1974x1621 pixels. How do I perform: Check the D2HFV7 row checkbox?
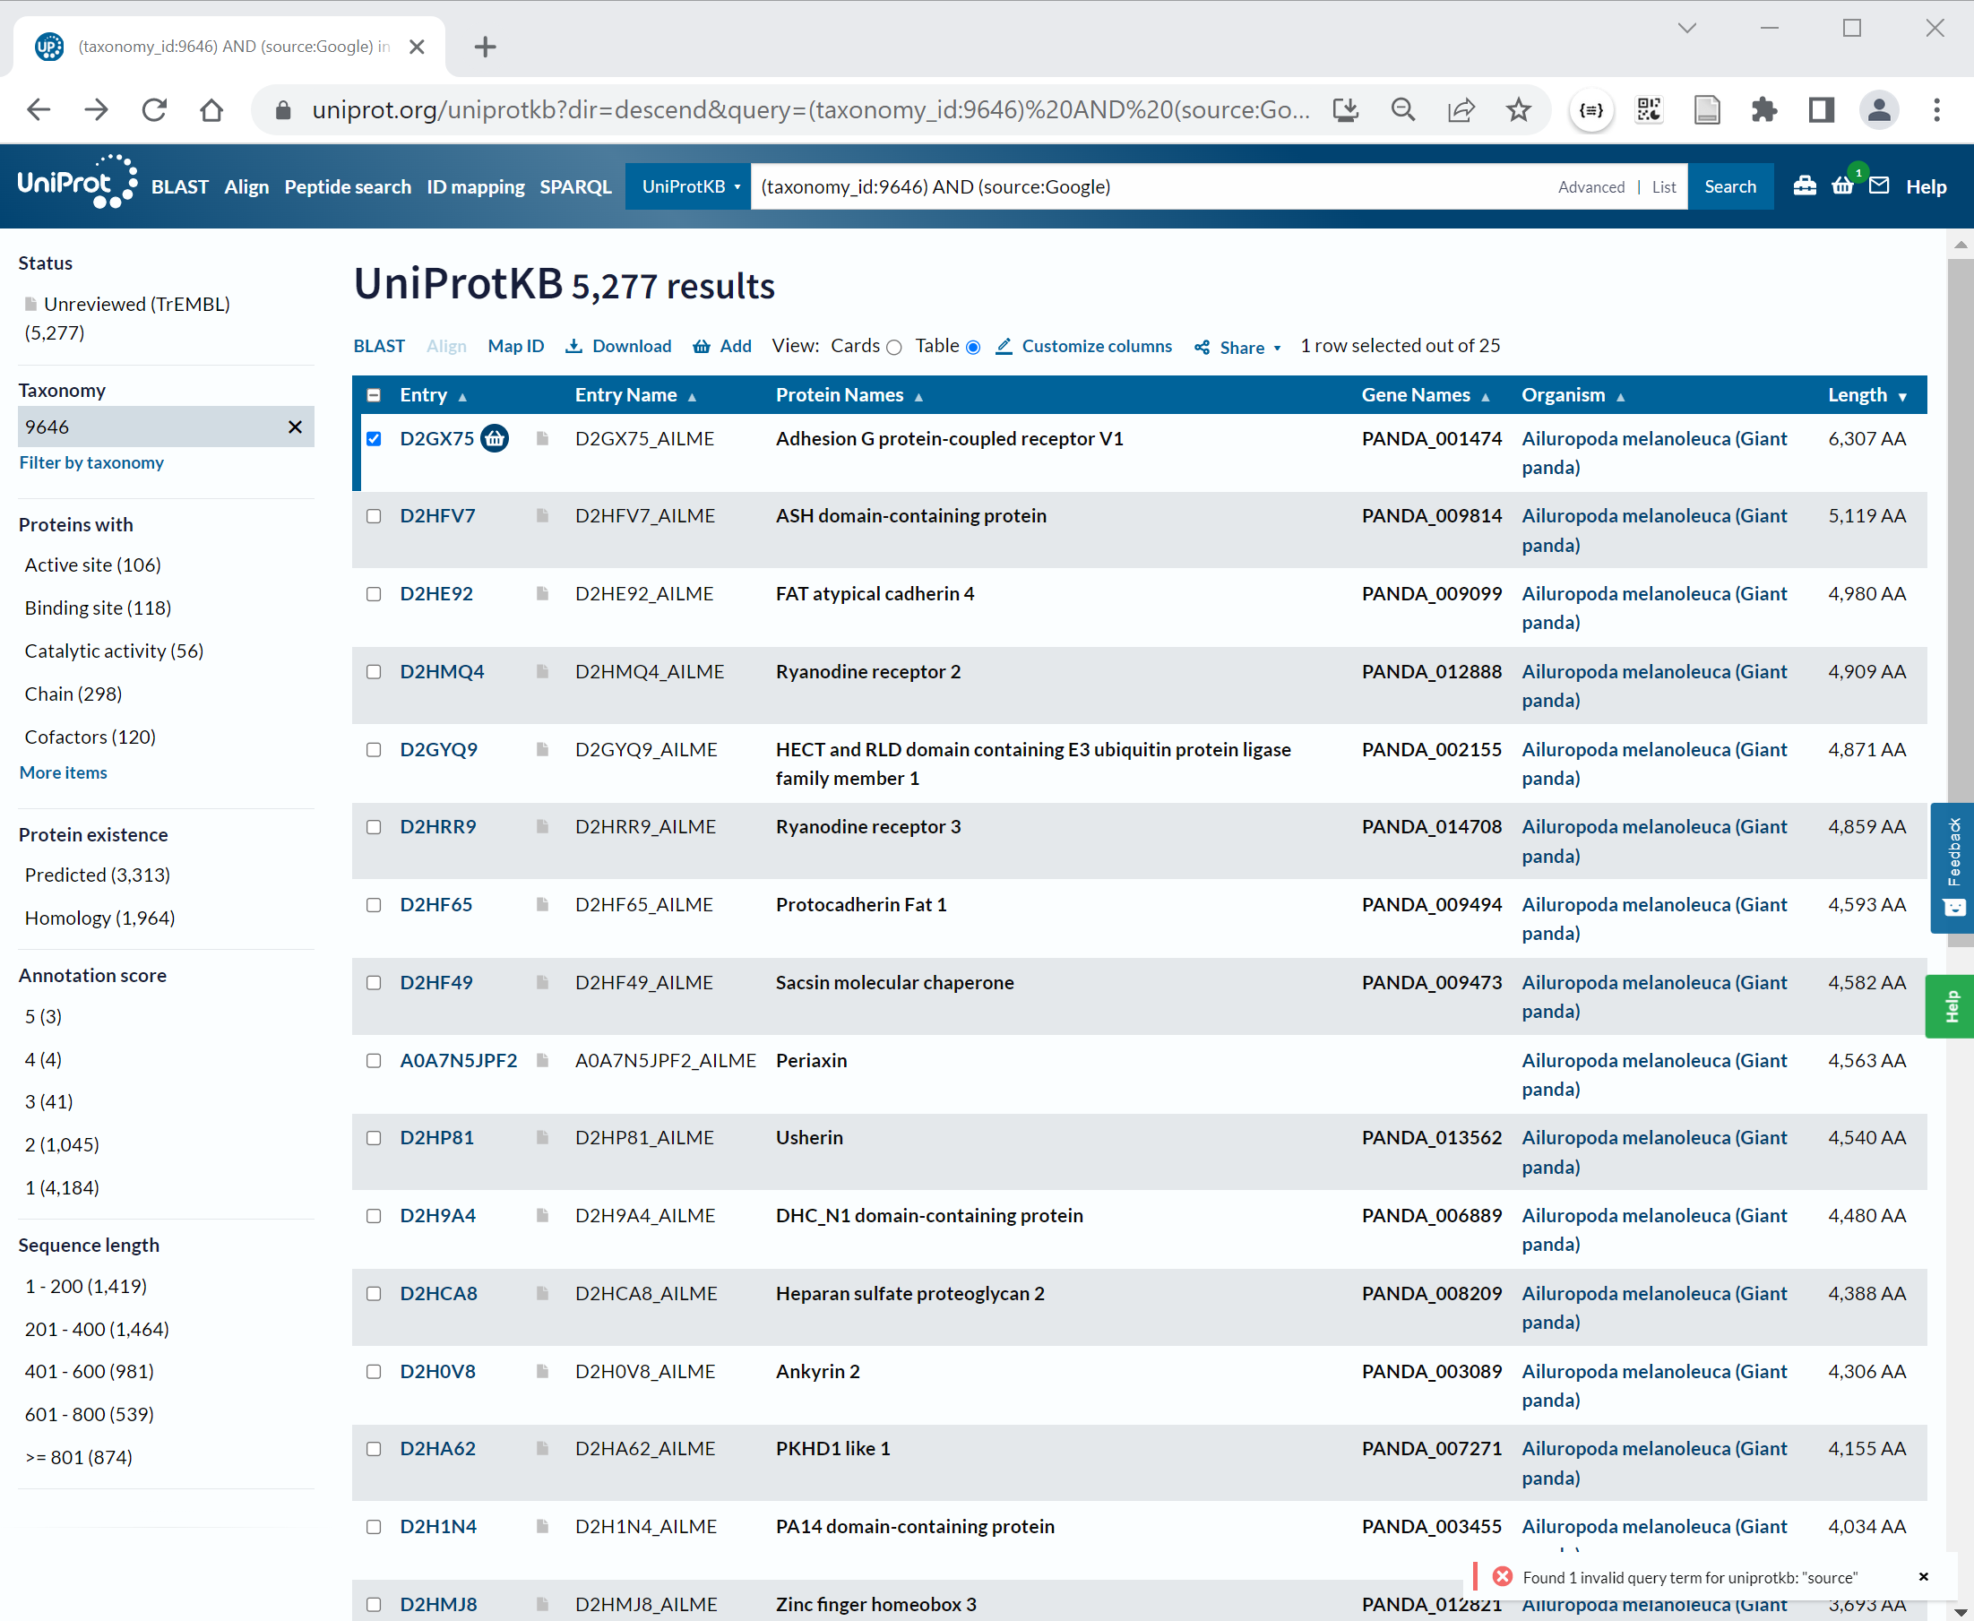pos(374,515)
